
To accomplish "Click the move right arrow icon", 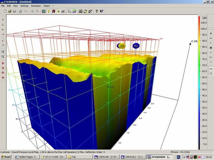I will (x=3, y=34).
